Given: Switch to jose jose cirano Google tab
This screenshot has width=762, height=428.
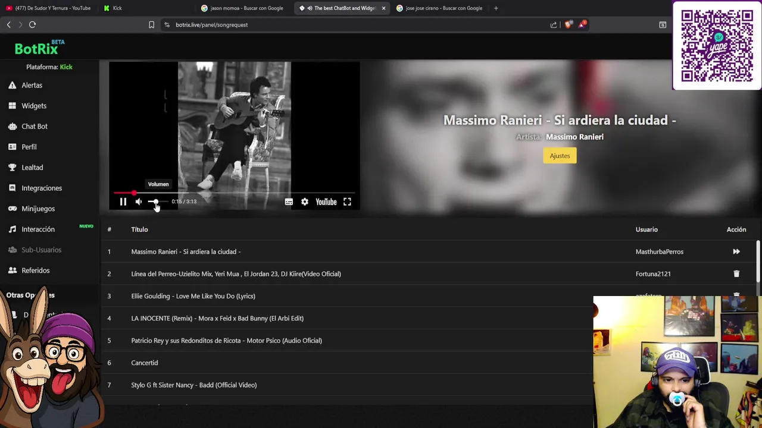Looking at the screenshot, I should (440, 8).
